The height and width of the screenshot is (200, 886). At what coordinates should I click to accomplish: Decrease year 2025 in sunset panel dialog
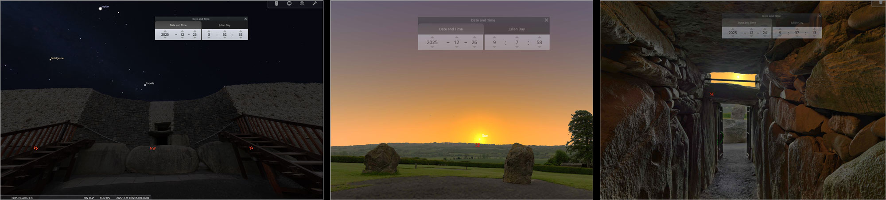click(432, 47)
